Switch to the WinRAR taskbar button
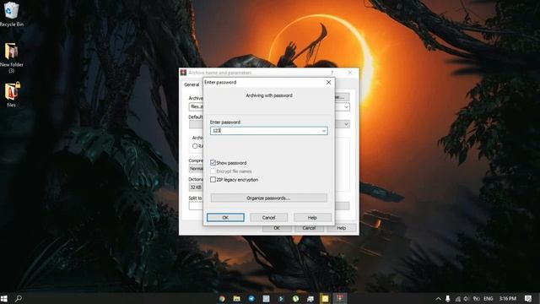540x304 pixels. click(340, 298)
